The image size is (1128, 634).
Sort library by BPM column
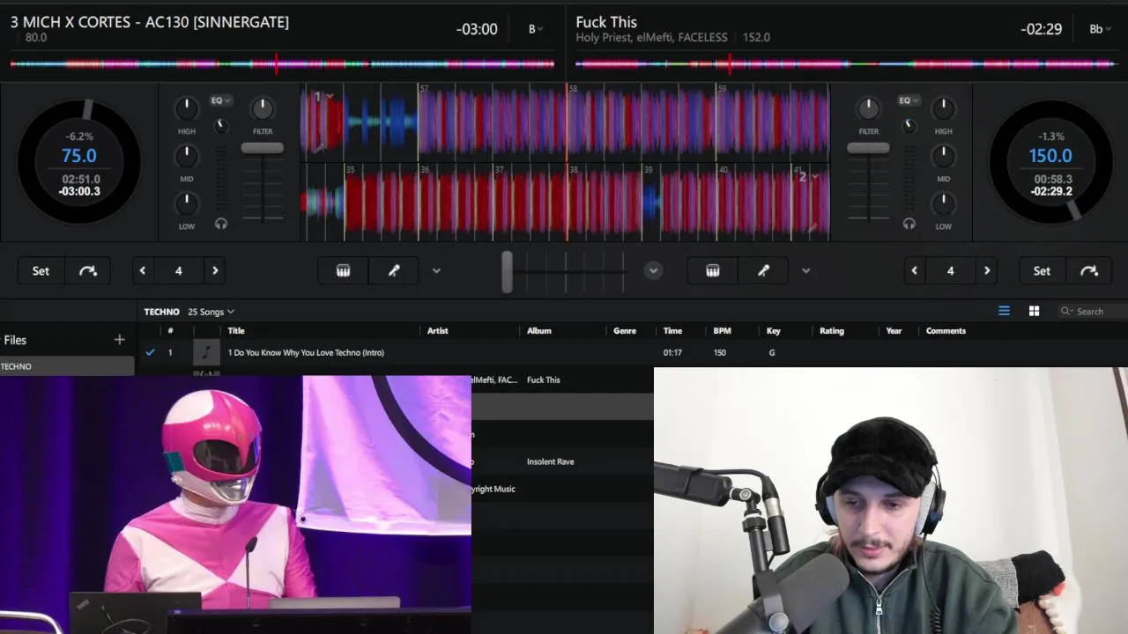pyautogui.click(x=722, y=331)
